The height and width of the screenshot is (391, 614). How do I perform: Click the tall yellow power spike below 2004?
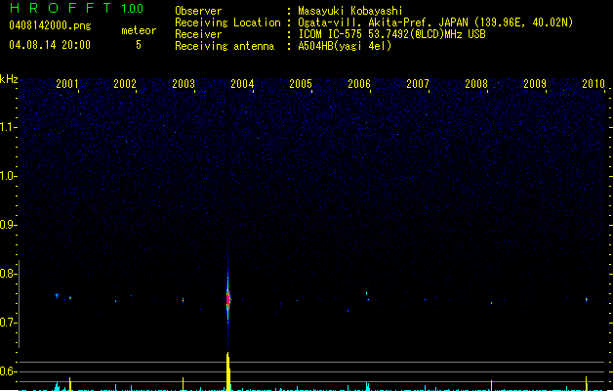pyautogui.click(x=228, y=371)
